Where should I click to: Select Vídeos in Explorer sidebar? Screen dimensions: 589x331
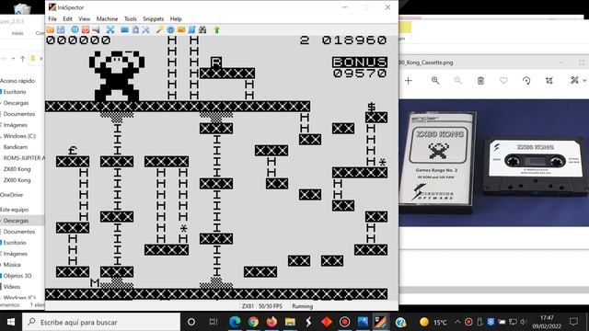(x=12, y=287)
